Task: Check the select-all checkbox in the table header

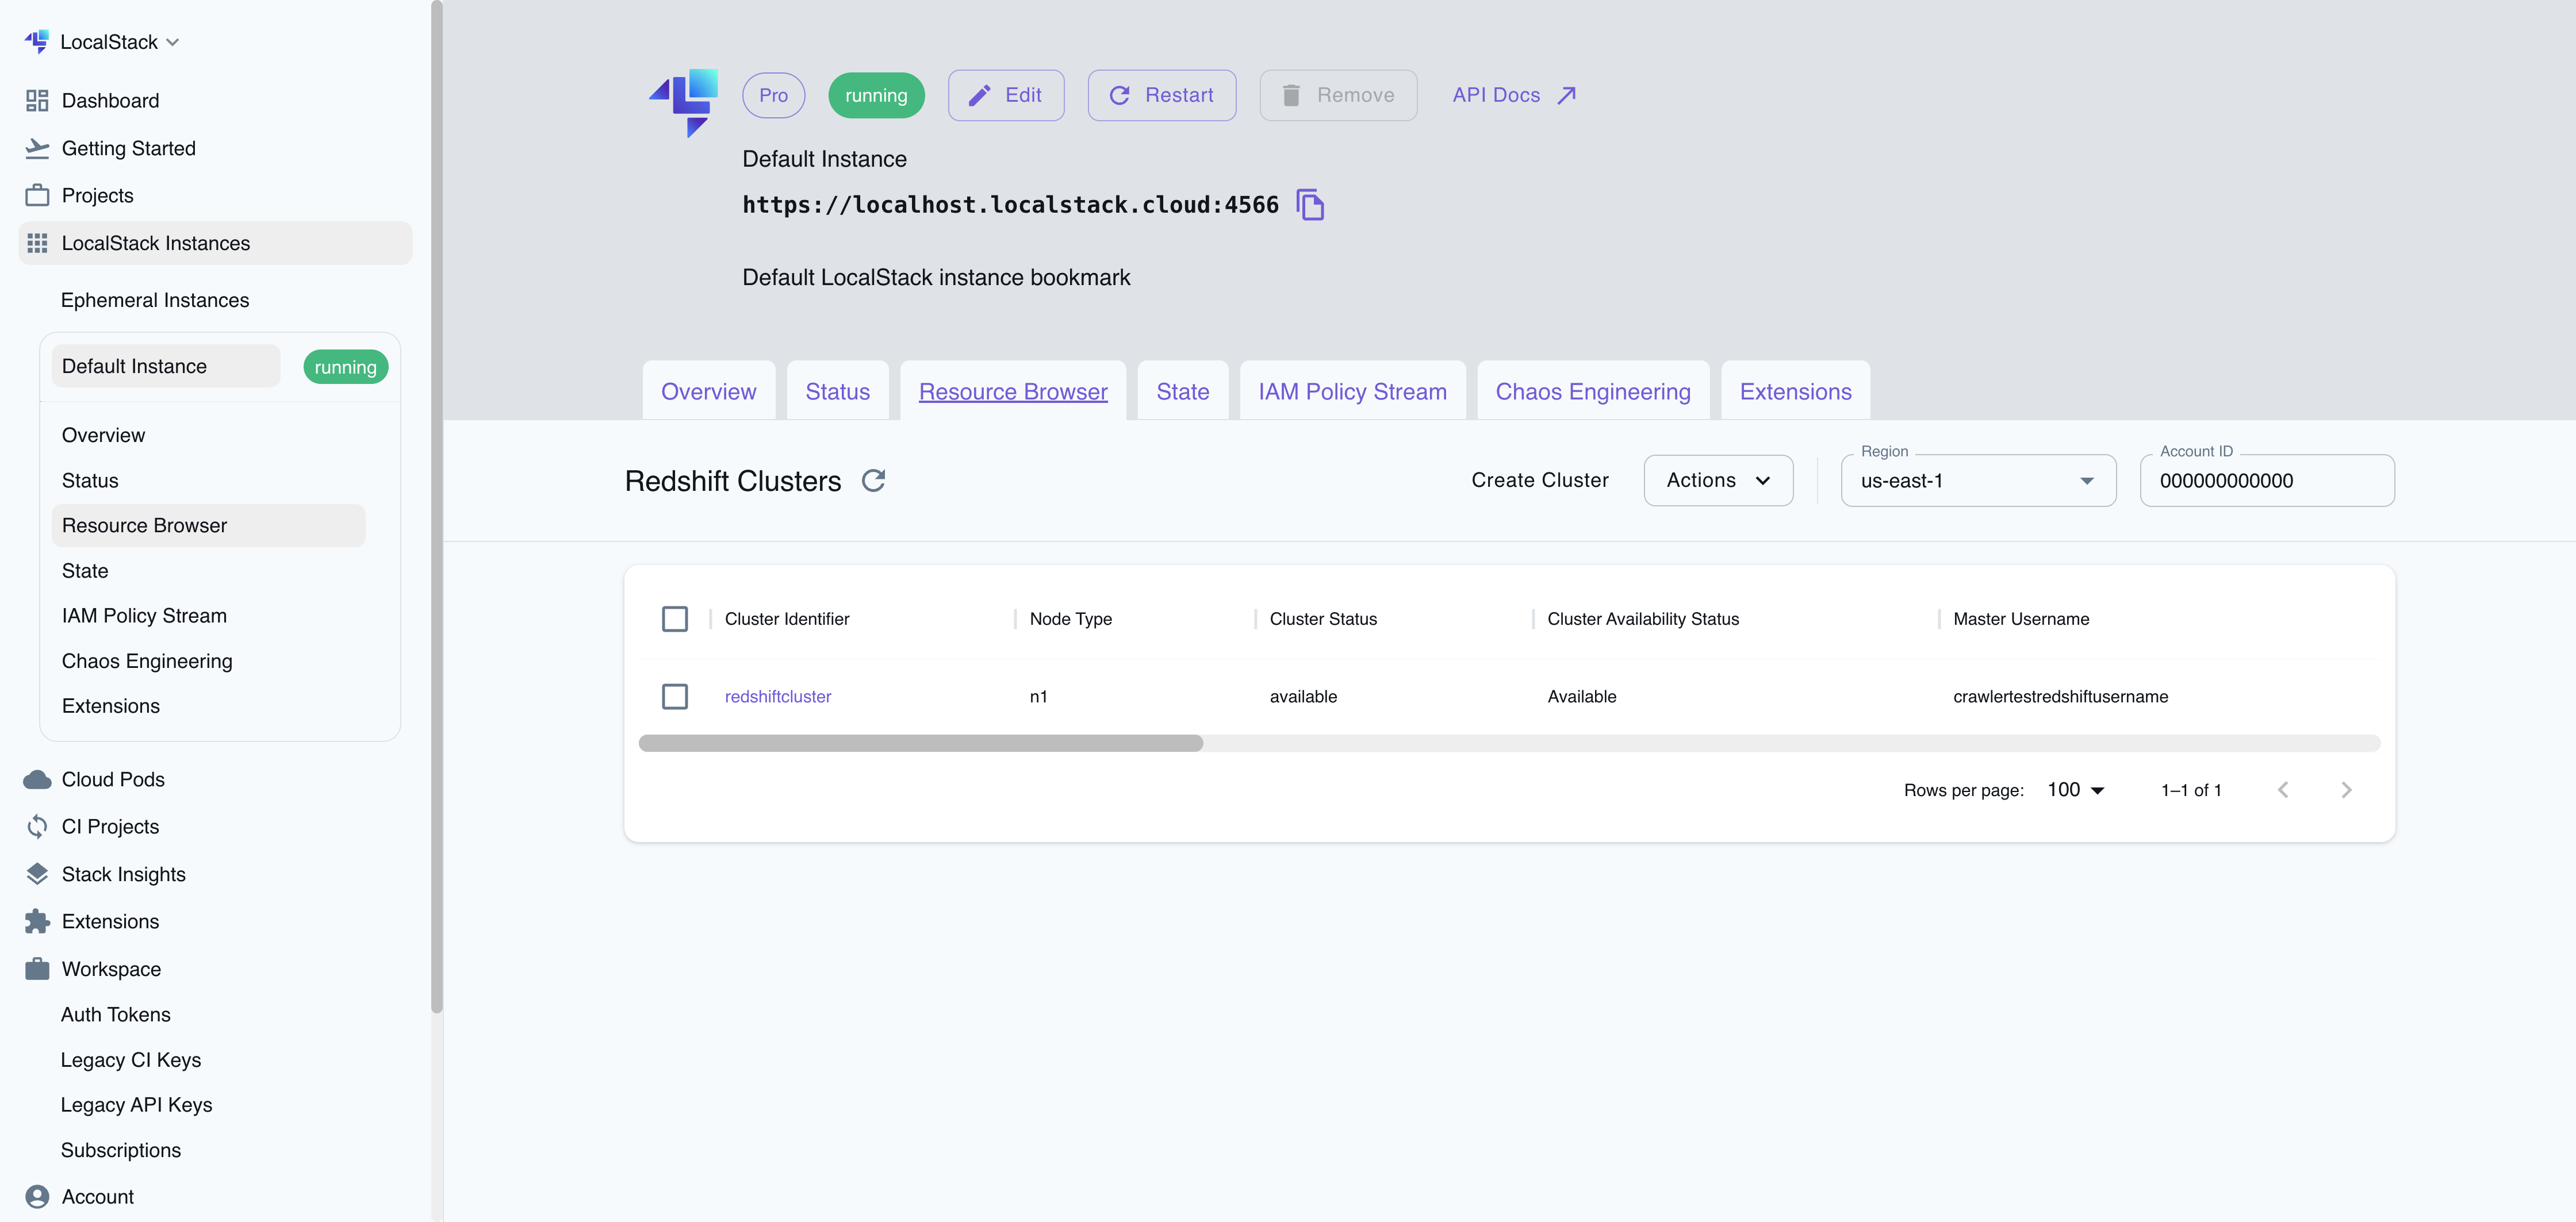Action: click(x=675, y=618)
